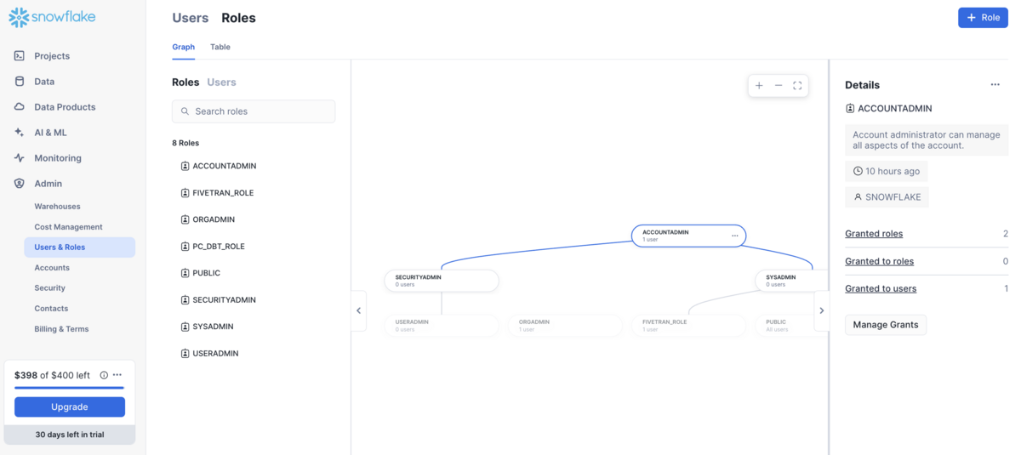Open Cost Management under Admin

tap(68, 227)
